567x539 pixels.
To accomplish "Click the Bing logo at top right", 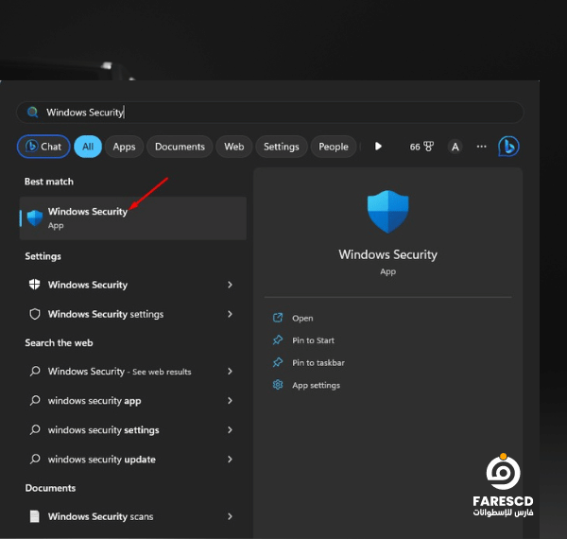I will pyautogui.click(x=508, y=147).
